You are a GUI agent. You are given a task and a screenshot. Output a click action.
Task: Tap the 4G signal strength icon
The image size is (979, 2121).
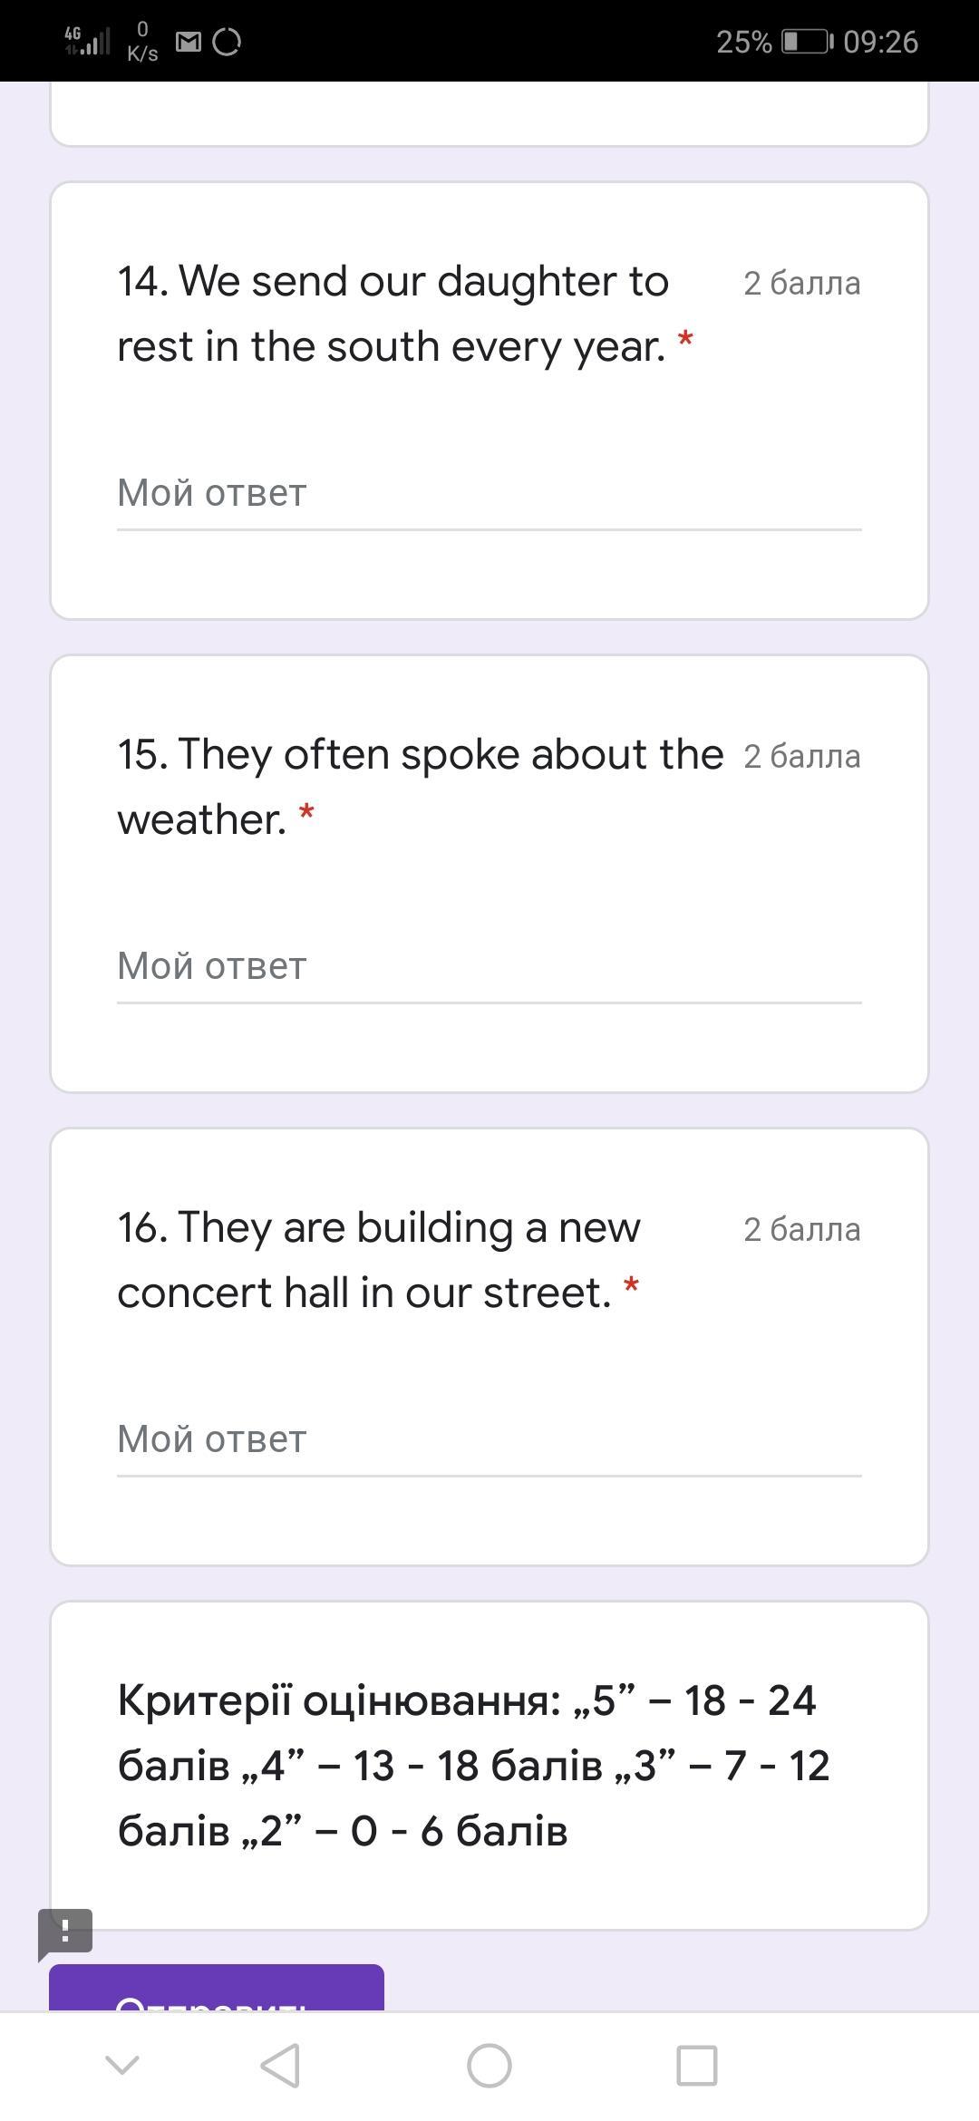(x=88, y=41)
